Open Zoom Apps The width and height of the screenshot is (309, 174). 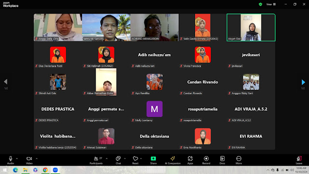tap(190, 160)
